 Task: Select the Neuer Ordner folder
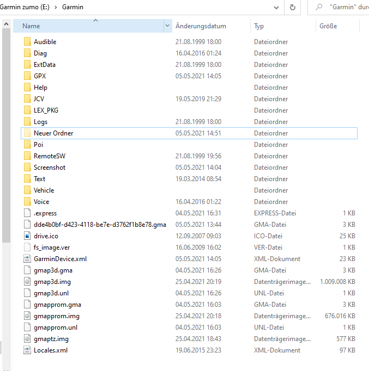(53, 133)
